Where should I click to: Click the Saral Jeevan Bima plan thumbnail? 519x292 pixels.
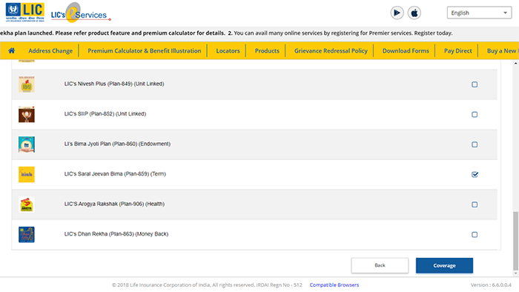point(27,175)
